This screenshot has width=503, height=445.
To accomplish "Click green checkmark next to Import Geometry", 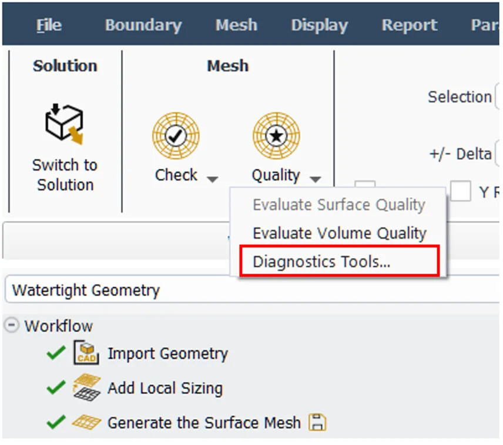I will pos(55,353).
